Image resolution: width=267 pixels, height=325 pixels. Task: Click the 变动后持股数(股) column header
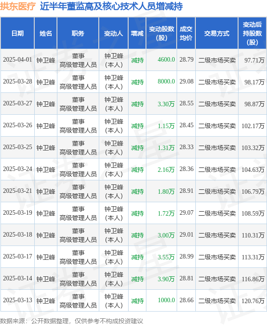[x=252, y=33]
